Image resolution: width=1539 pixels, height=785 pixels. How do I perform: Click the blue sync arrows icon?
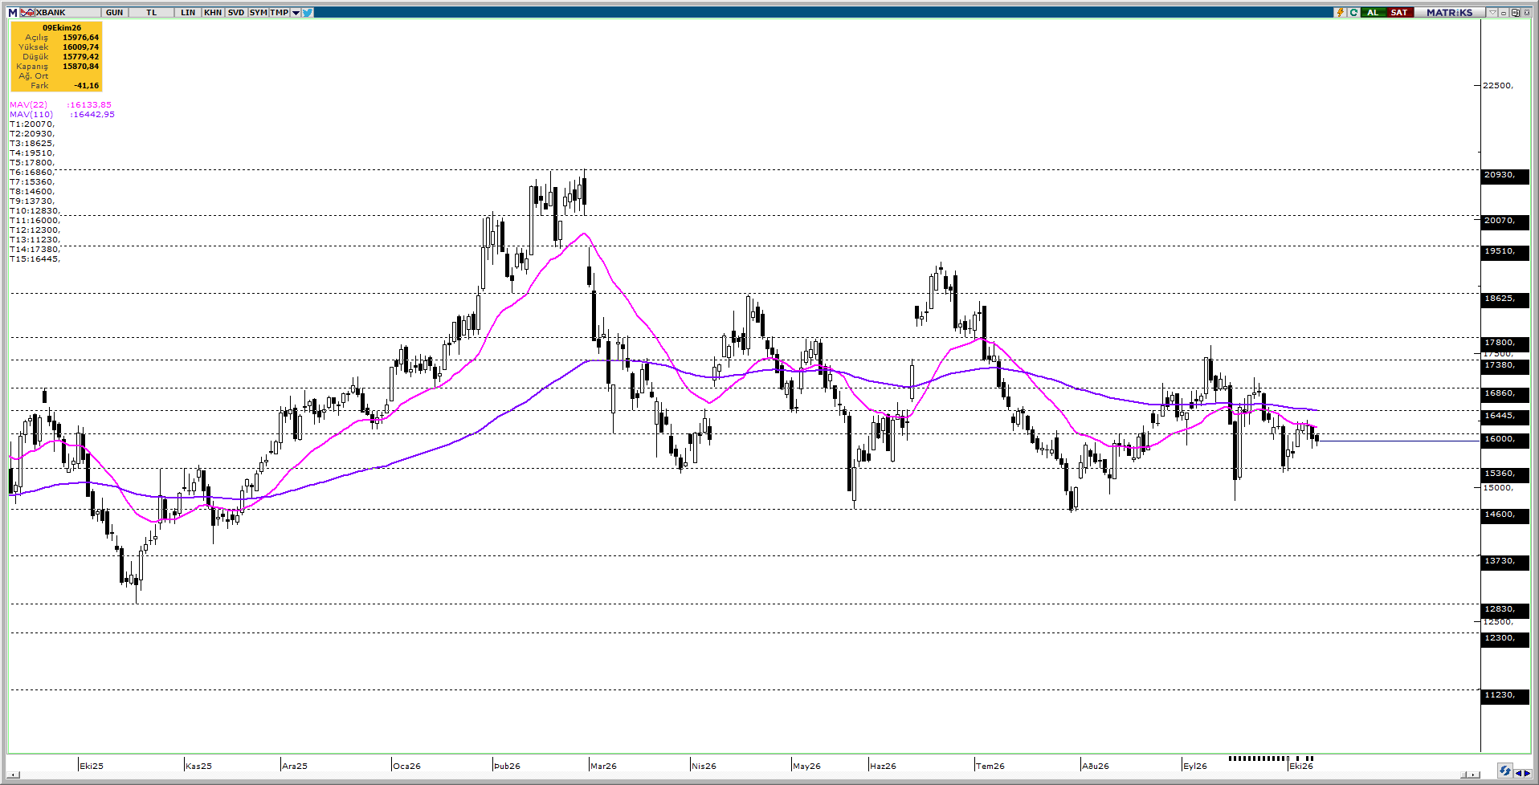point(1505,771)
